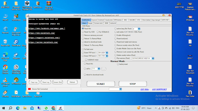
Task: Open MTP-FRP tab
Action: pos(165,20)
